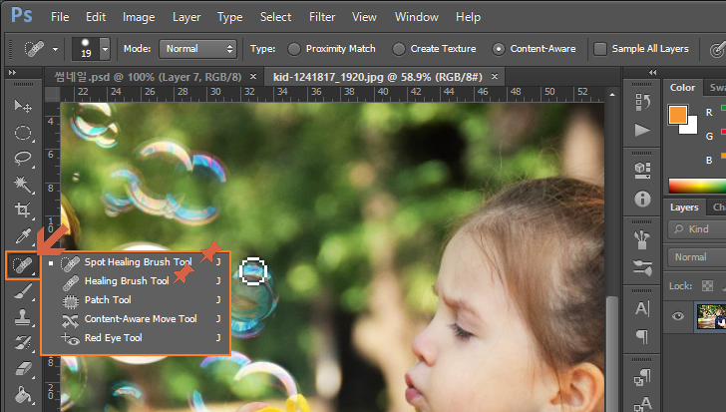Open the Filter menu
This screenshot has width=726, height=412.
(322, 17)
